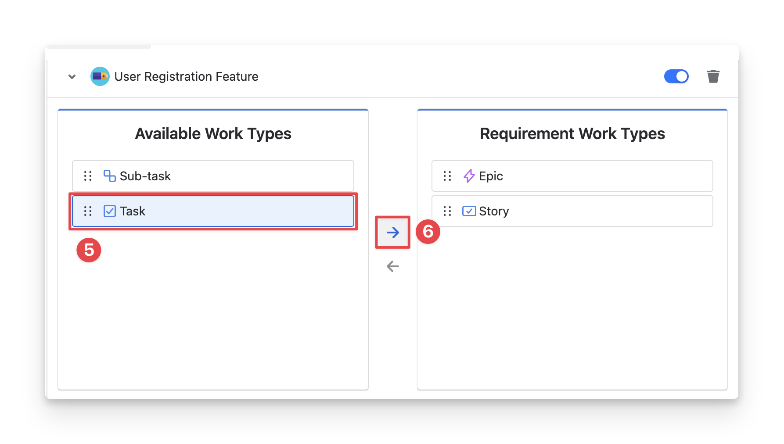Image resolution: width=784 pixels, height=444 pixels.
Task: Delete the feature using the trash icon
Action: tap(713, 76)
